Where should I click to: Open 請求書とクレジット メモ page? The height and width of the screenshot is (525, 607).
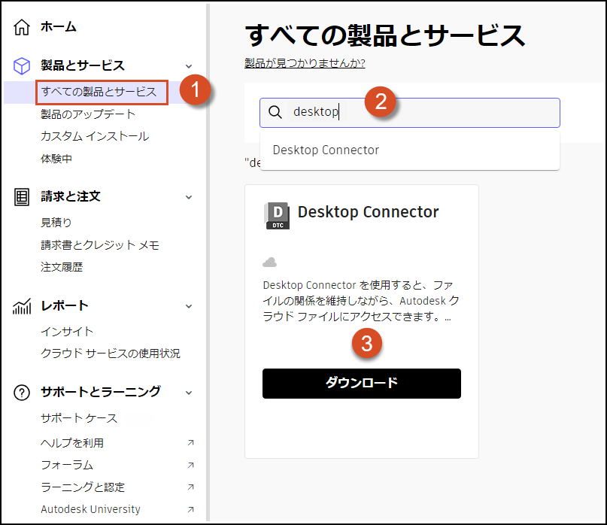point(100,245)
